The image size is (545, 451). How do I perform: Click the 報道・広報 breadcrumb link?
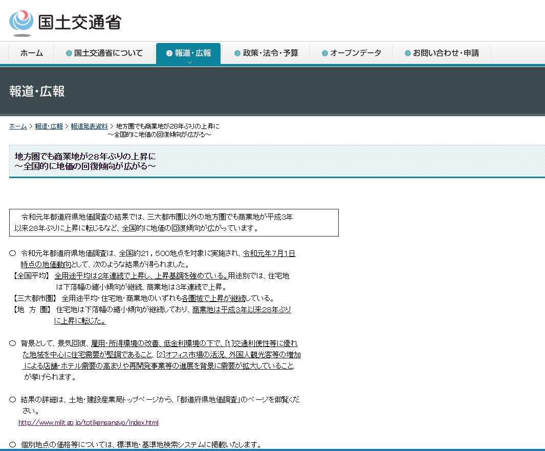point(49,126)
